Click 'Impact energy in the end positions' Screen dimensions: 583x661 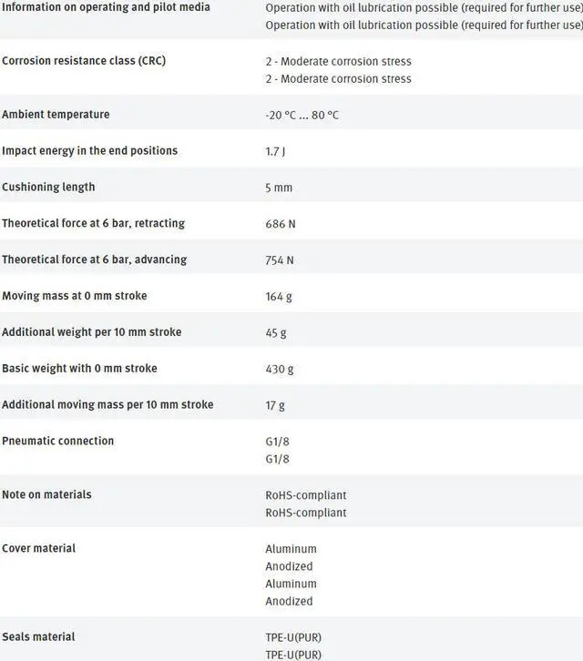pyautogui.click(x=89, y=151)
